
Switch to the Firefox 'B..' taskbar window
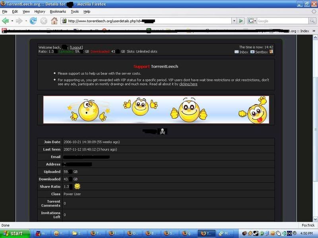[x=151, y=233]
